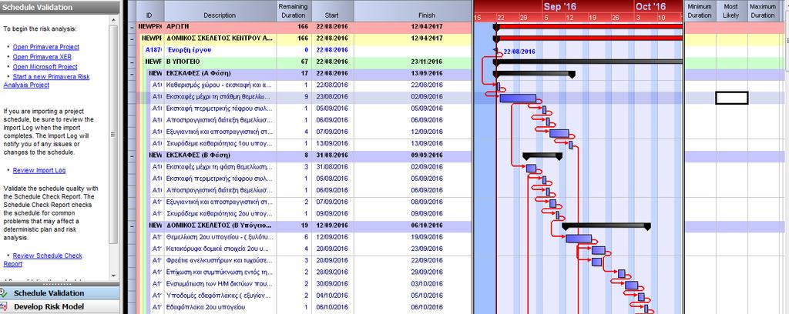Click Start date 31/08/2016 of ΕΚΣΚΑΦΕΣ (Β Φάση)
Screen dimensions: 789x314
pos(332,155)
